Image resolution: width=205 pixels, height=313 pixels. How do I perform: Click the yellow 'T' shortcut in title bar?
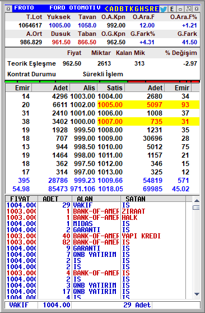(x=127, y=9)
